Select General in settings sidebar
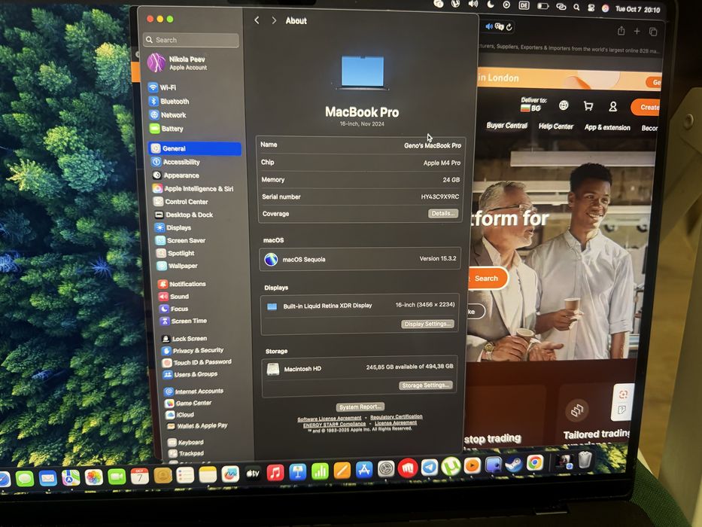The height and width of the screenshot is (527, 702). (195, 149)
